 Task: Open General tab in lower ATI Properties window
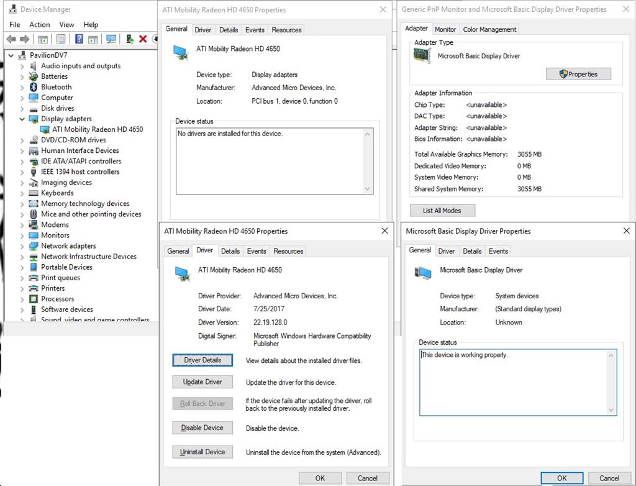[x=178, y=251]
